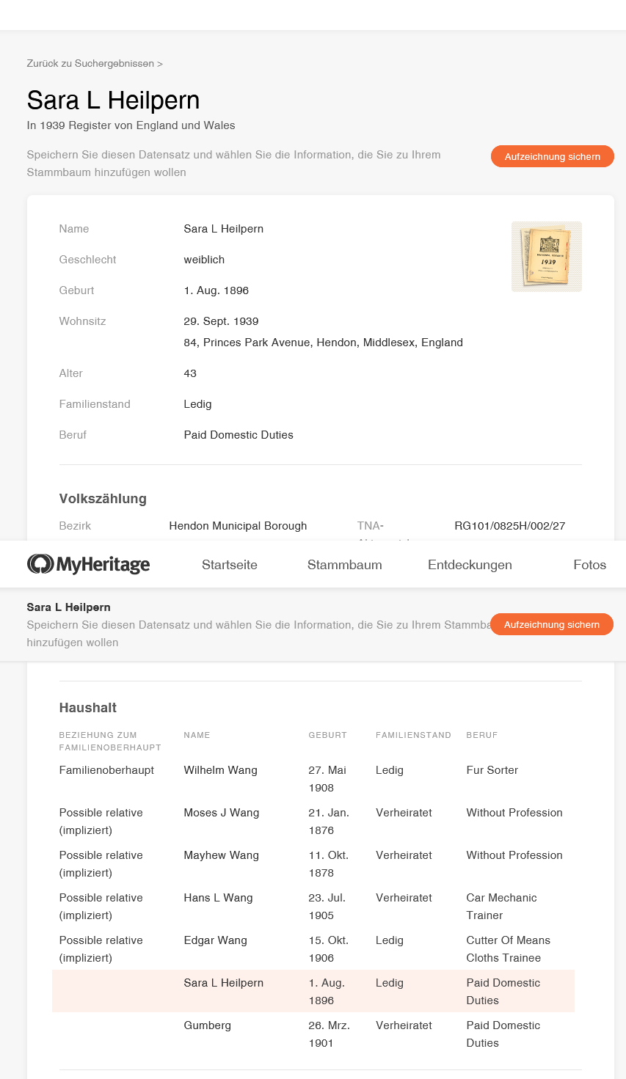Open the 1939 Register document thumbnail
Image resolution: width=626 pixels, height=1079 pixels.
[546, 257]
